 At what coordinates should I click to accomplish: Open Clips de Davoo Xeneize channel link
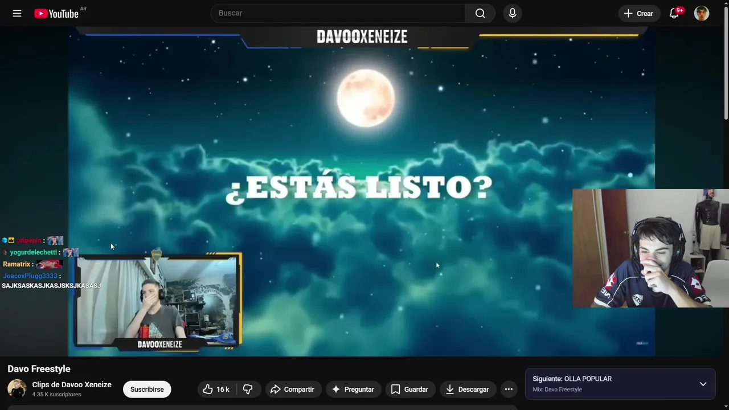pyautogui.click(x=72, y=385)
